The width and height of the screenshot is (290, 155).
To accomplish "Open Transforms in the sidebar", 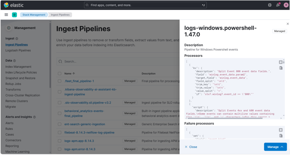I will pyautogui.click(x=13, y=90).
